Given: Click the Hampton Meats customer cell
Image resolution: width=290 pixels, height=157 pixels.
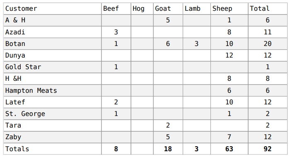Looking at the screenshot, I should pyautogui.click(x=52, y=90).
